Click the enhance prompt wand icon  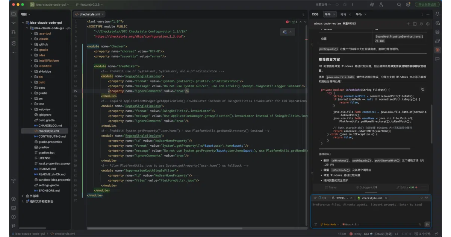[x=421, y=224]
